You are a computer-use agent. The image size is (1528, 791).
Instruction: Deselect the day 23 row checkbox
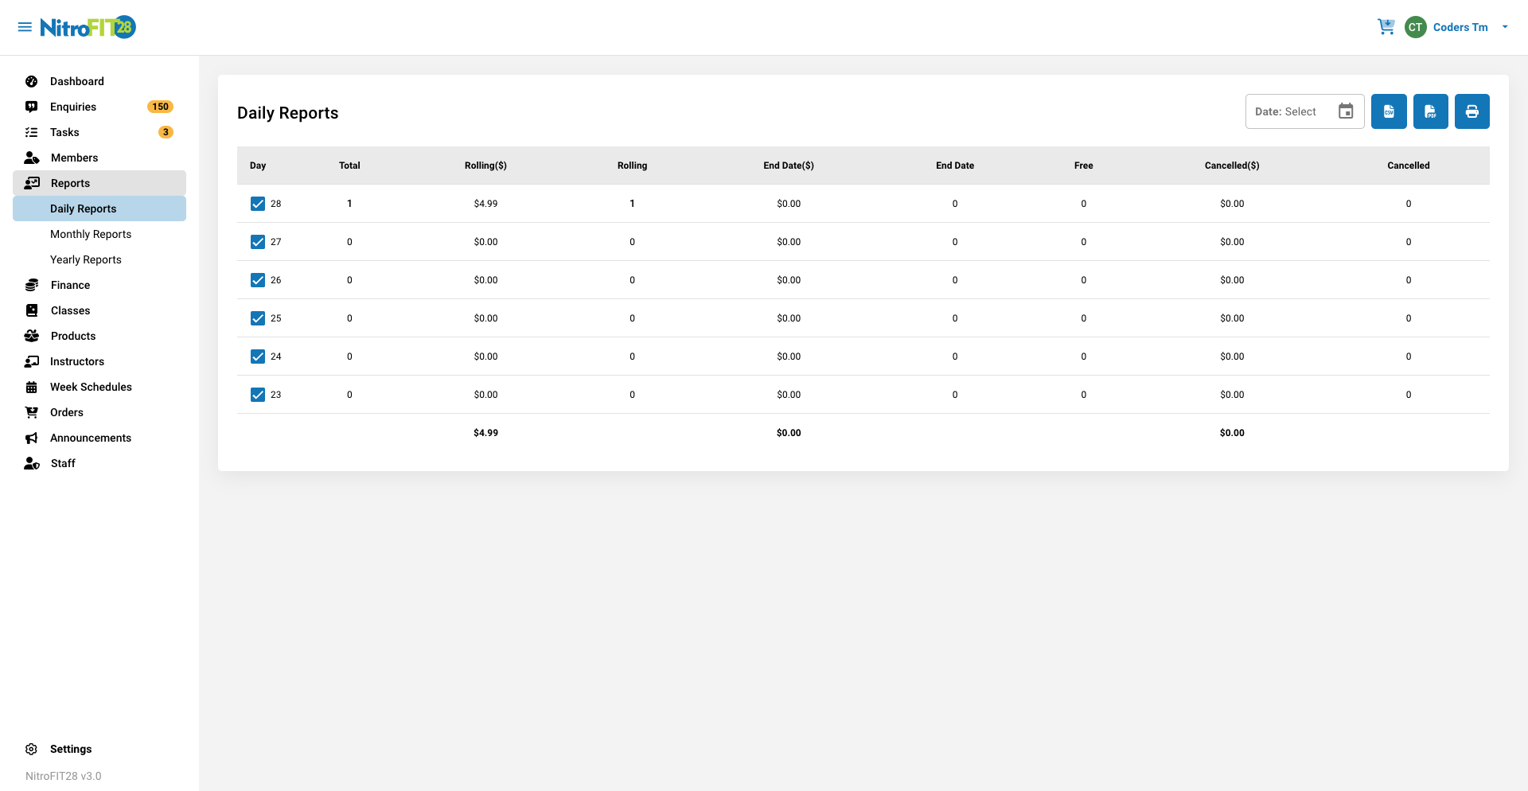click(x=258, y=395)
